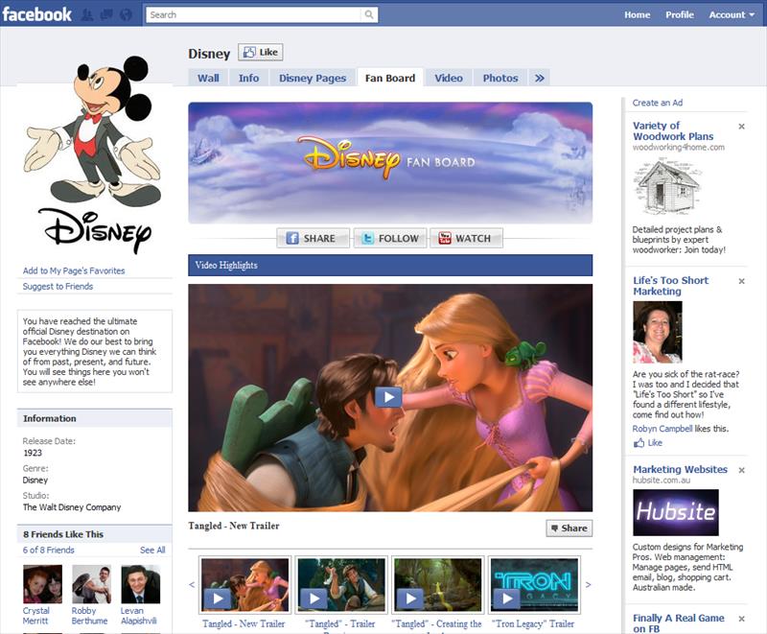Switch to the Wall tab

coord(208,78)
